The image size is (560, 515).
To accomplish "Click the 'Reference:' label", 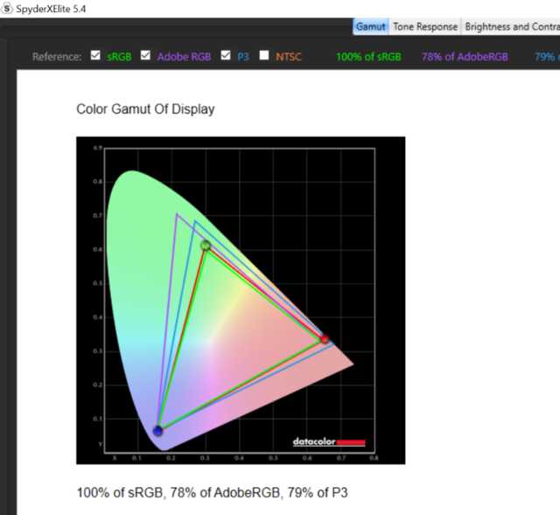I will point(57,57).
